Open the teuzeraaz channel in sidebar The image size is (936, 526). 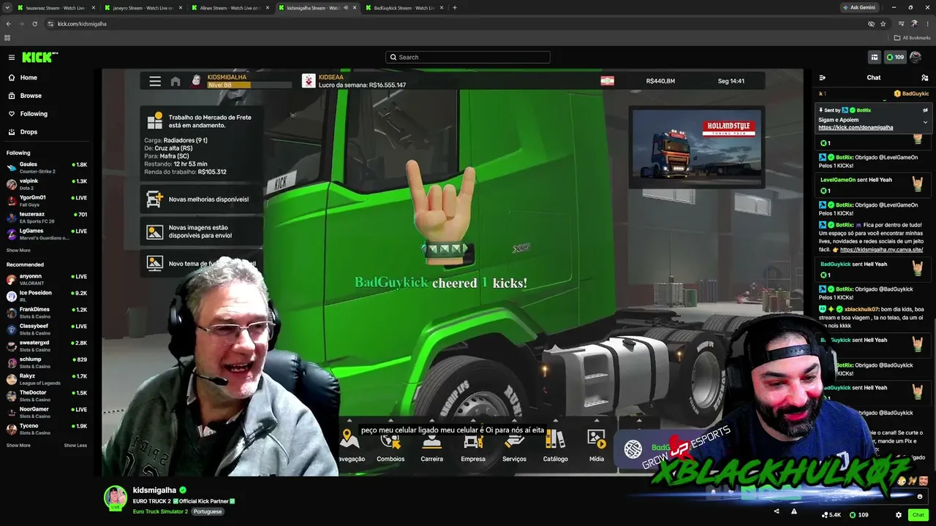click(x=47, y=218)
